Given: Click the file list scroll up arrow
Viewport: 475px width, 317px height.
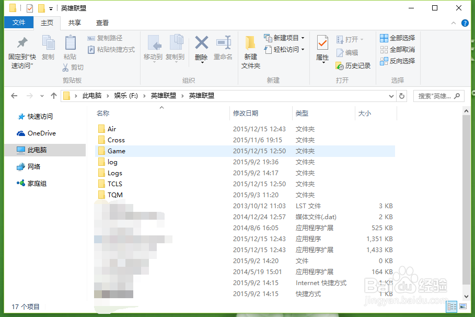Looking at the screenshot, I should (466, 111).
